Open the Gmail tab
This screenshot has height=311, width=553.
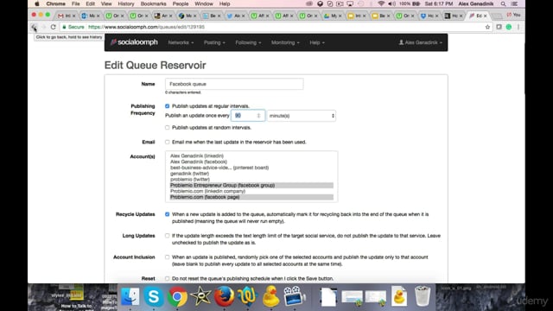[66, 16]
